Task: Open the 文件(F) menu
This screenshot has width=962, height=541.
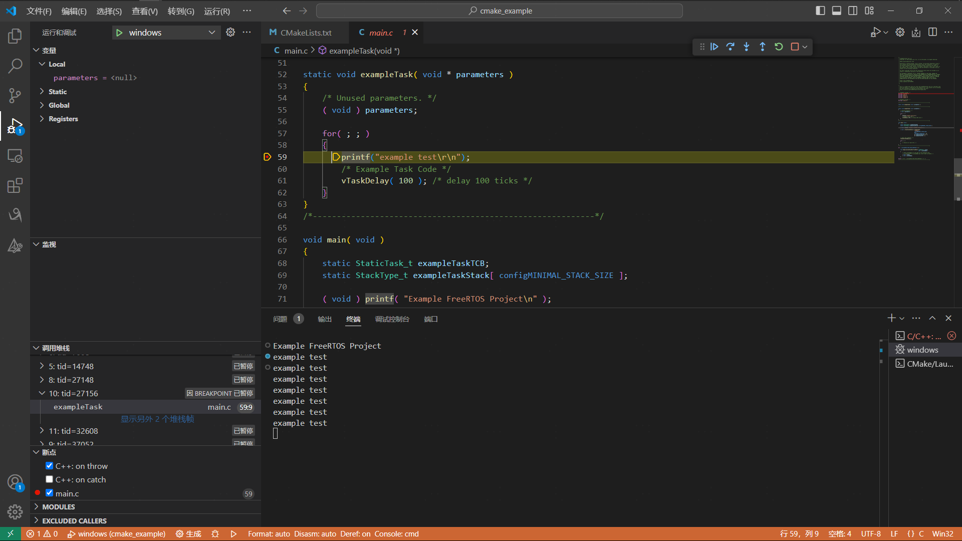Action: tap(39, 11)
